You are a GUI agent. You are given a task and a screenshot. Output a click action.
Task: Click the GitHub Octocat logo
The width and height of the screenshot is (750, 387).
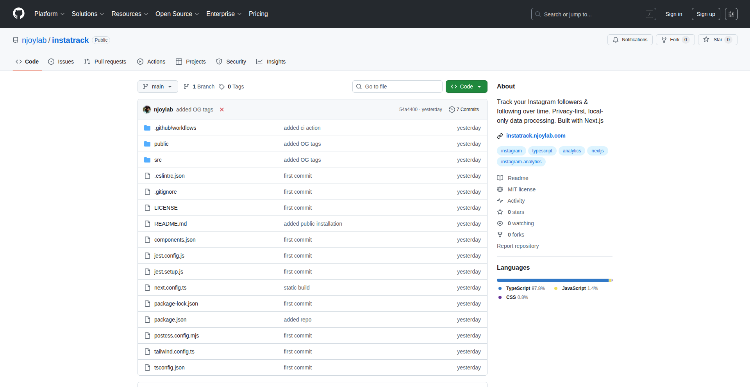click(19, 14)
